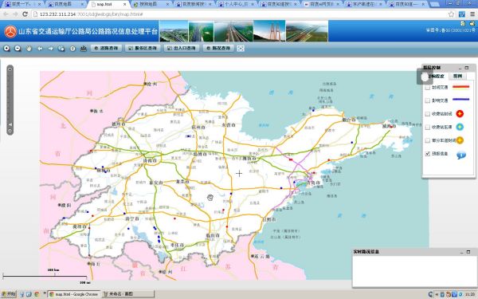
Task: Select the identify info tool
Action: click(x=72, y=49)
